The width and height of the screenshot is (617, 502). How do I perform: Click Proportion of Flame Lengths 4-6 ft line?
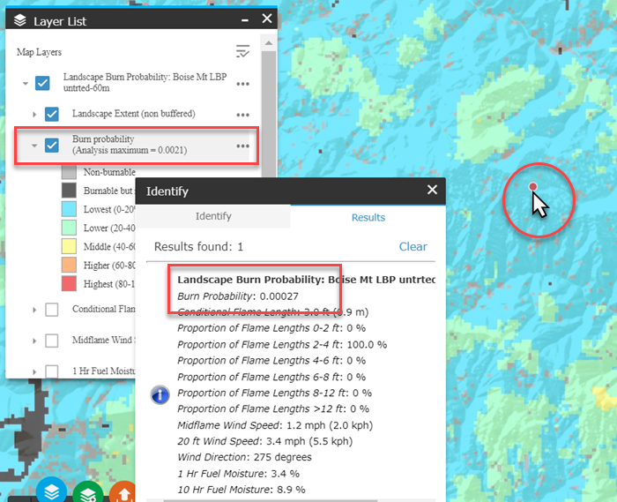click(x=271, y=360)
